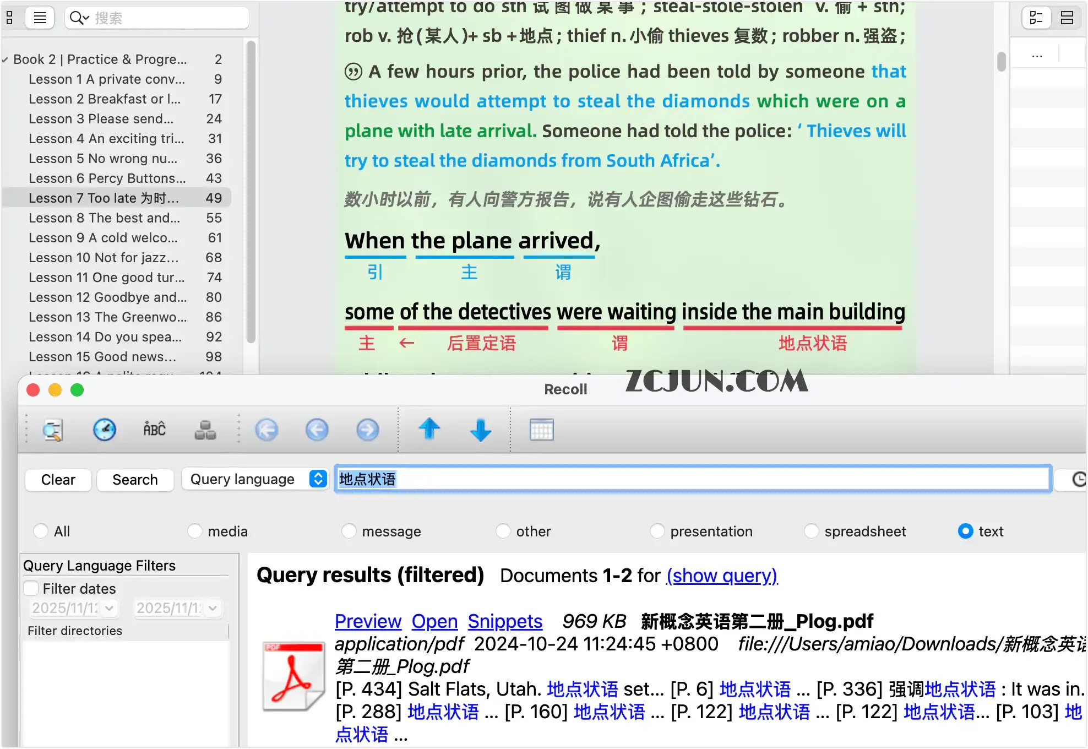
Task: Click the blue down arrow in Recoll toolbar
Action: [480, 430]
